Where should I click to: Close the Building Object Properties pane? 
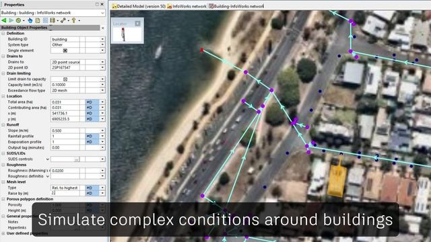[103, 28]
